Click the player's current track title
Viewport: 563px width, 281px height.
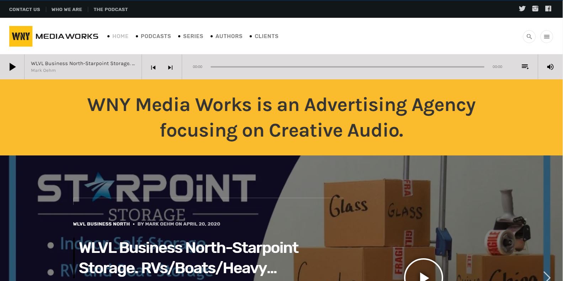click(x=83, y=63)
